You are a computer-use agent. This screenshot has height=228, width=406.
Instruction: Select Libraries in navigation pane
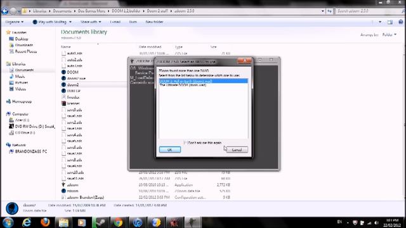coord(18,64)
